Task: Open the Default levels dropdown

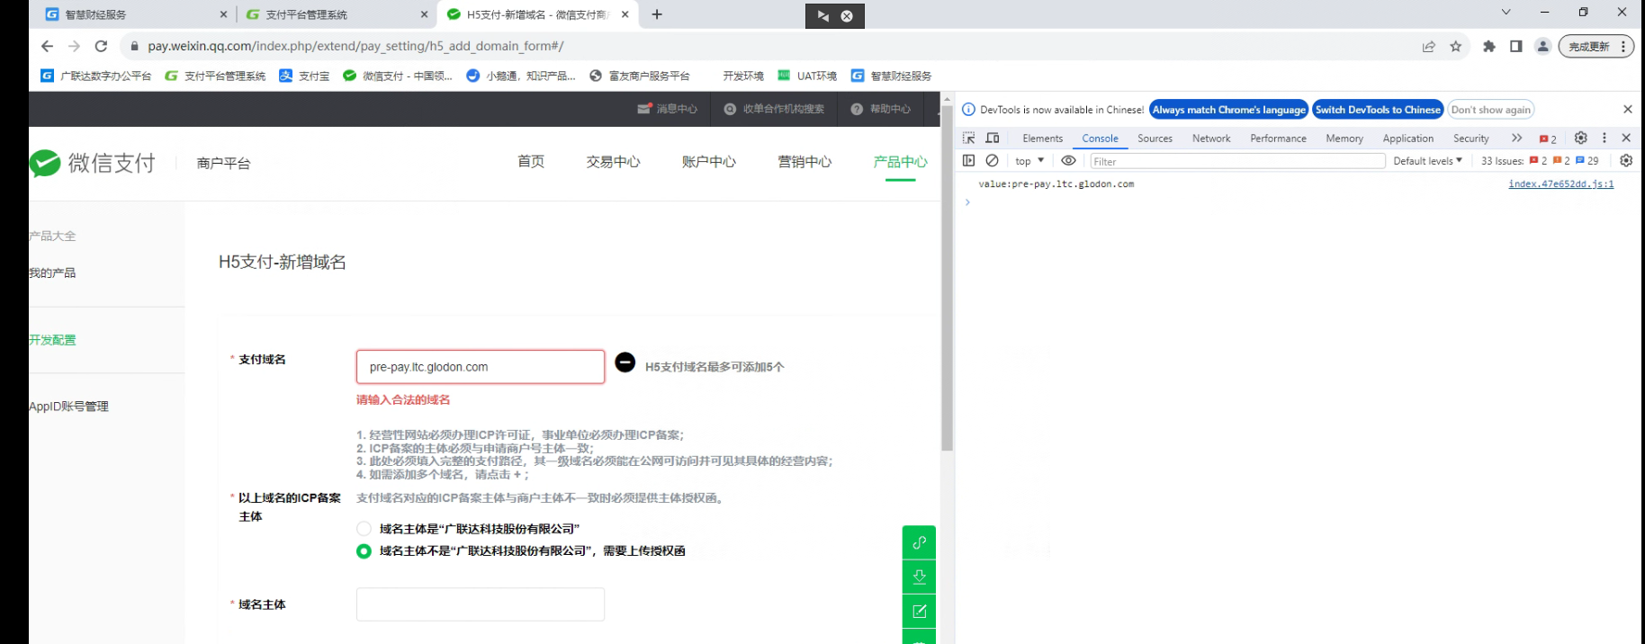Action: coord(1428,161)
